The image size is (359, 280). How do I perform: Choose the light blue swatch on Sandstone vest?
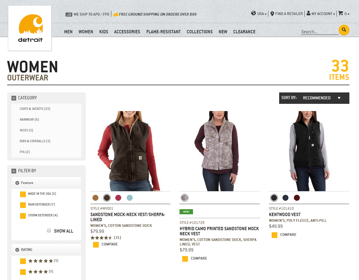[x=129, y=198]
